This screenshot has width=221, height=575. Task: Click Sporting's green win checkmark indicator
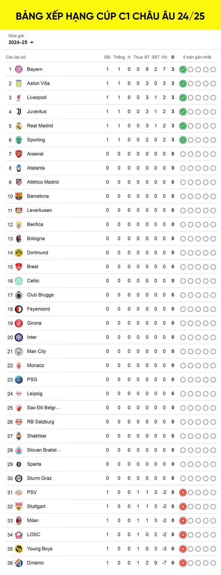pyautogui.click(x=183, y=140)
